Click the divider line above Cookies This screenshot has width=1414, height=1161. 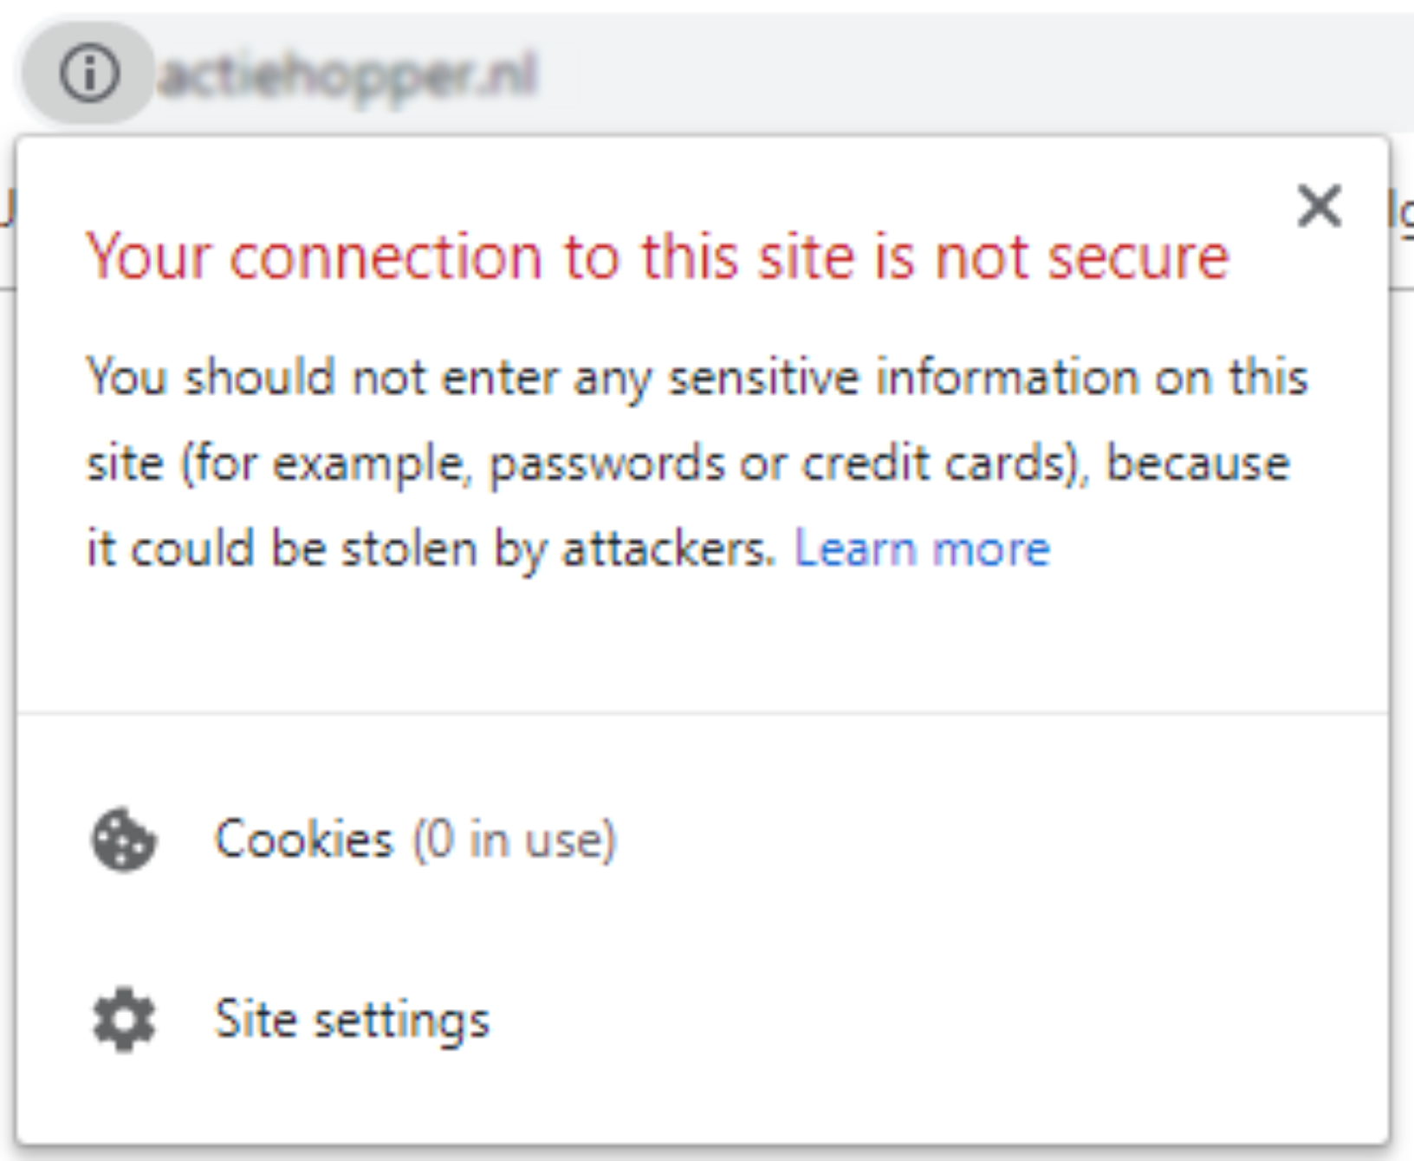coord(703,713)
